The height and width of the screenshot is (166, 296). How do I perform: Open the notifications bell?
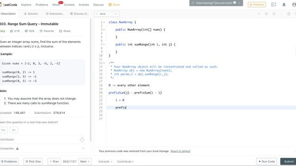(284, 5)
